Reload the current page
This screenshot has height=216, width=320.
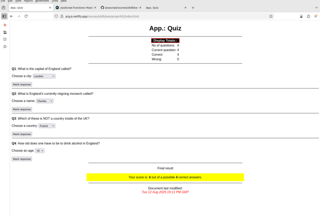pyautogui.click(x=26, y=16)
